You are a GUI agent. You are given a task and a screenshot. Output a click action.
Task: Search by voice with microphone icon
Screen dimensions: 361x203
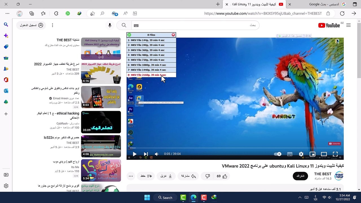click(110, 25)
